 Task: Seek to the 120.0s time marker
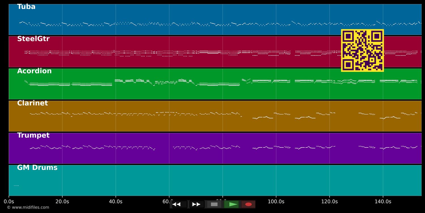329,202
